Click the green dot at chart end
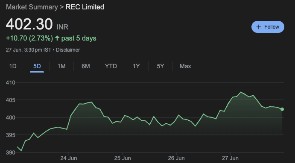Screen dimensions: 295x163 (282, 109)
